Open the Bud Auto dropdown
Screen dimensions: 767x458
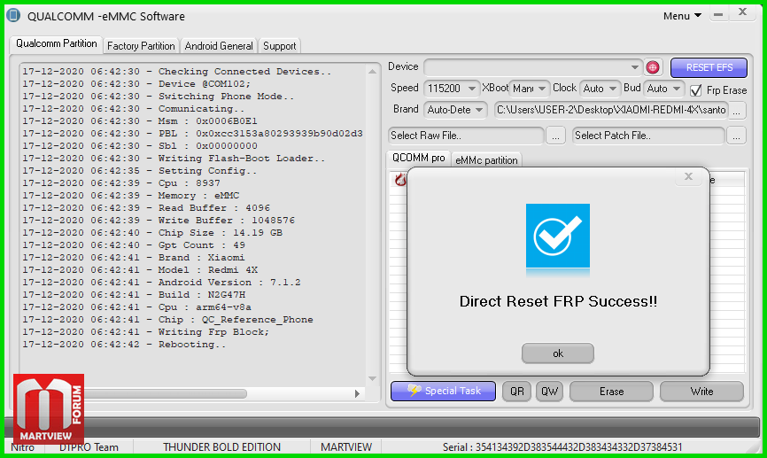[663, 89]
